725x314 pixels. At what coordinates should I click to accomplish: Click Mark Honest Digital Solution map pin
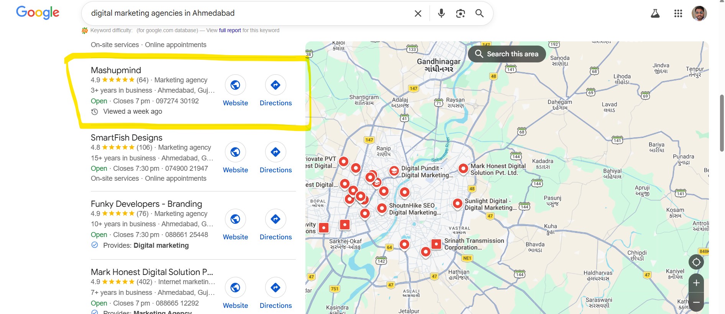pyautogui.click(x=463, y=168)
